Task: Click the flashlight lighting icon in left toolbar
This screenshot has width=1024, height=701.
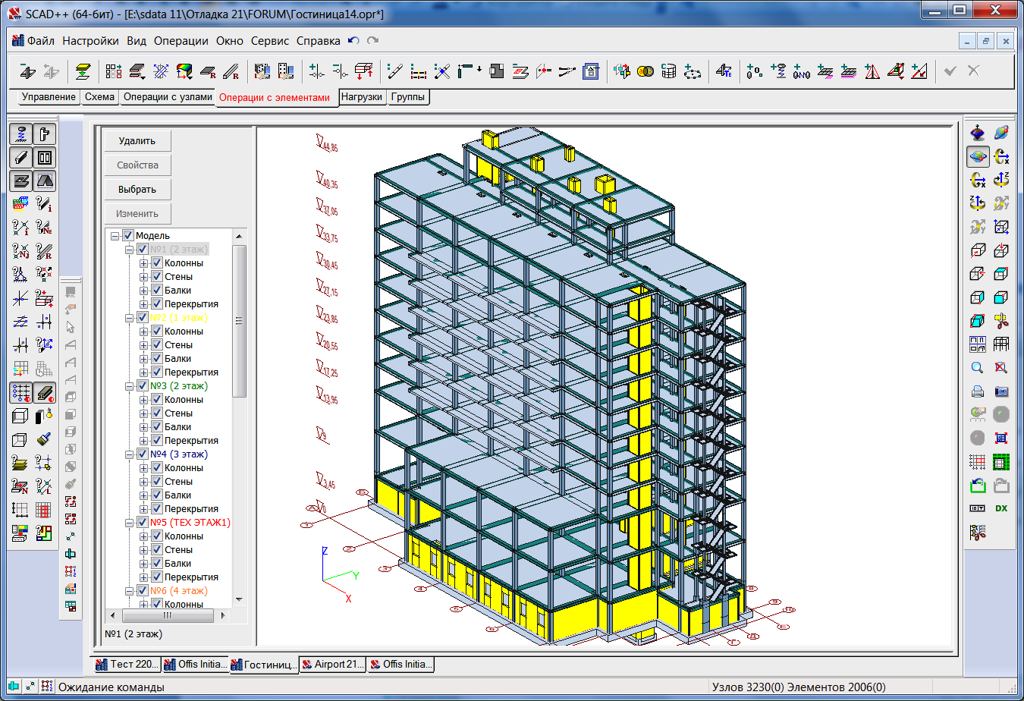Action: tap(44, 416)
